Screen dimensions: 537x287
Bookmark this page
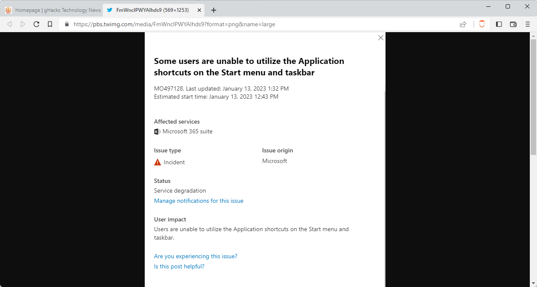pyautogui.click(x=50, y=25)
